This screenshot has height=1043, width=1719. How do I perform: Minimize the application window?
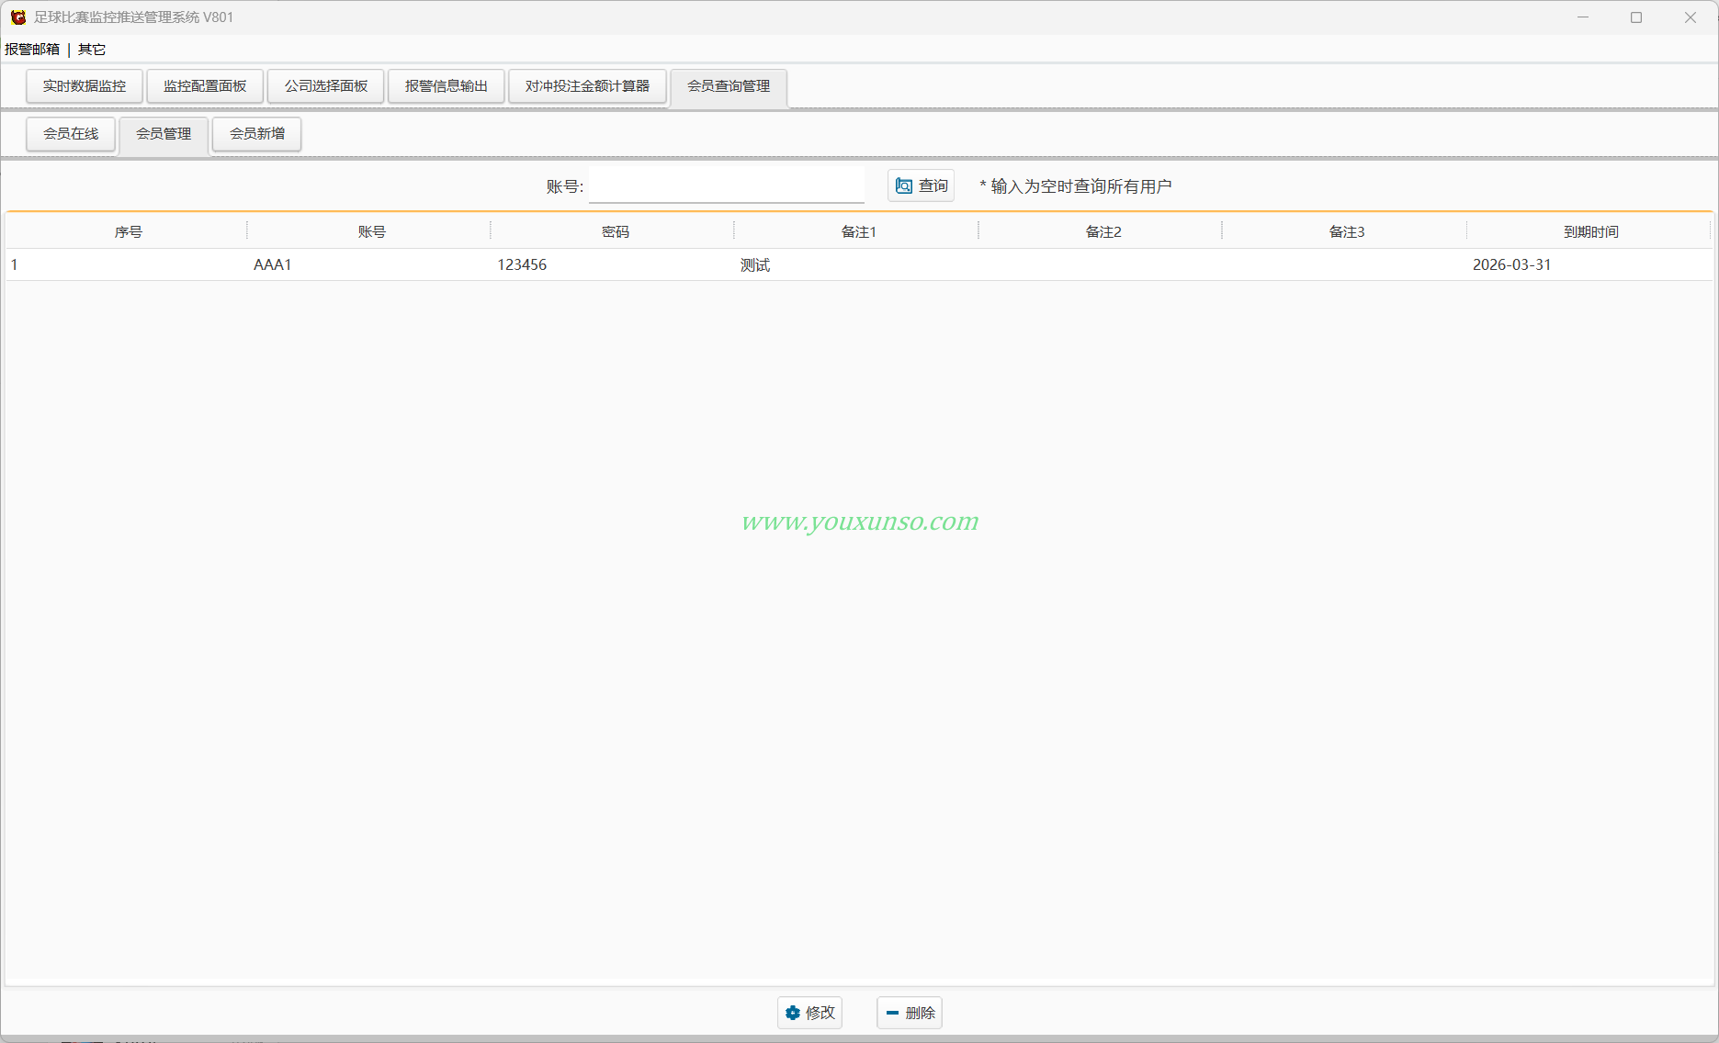pyautogui.click(x=1583, y=17)
